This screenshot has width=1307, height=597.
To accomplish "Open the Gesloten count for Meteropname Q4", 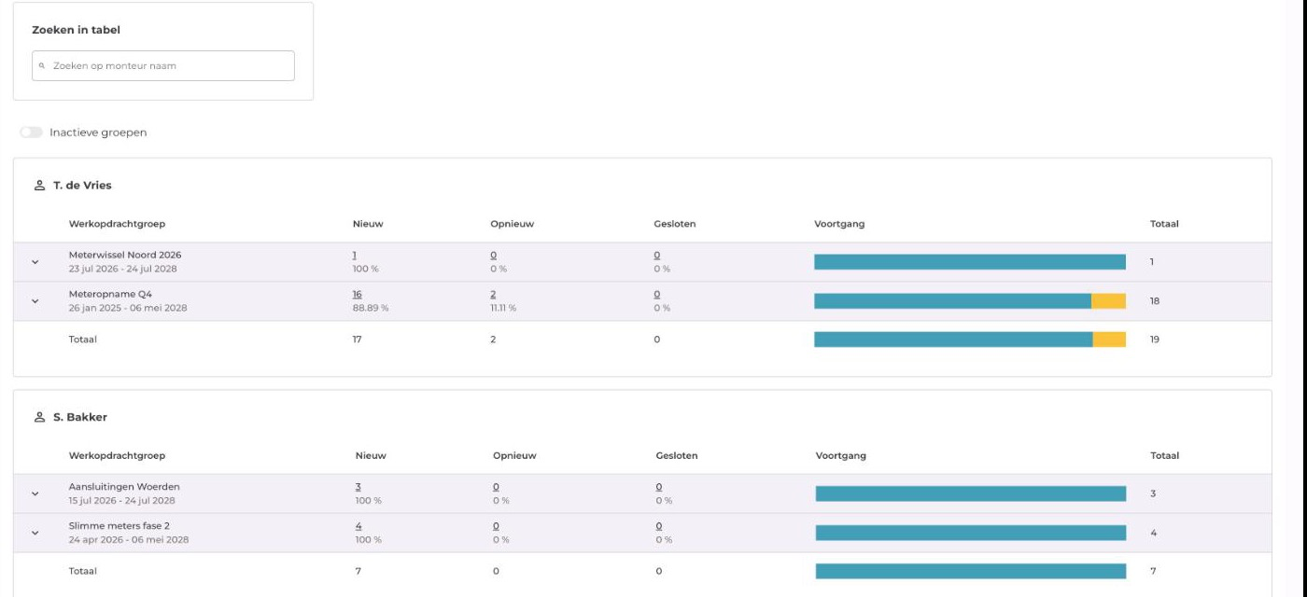I will click(x=657, y=295).
